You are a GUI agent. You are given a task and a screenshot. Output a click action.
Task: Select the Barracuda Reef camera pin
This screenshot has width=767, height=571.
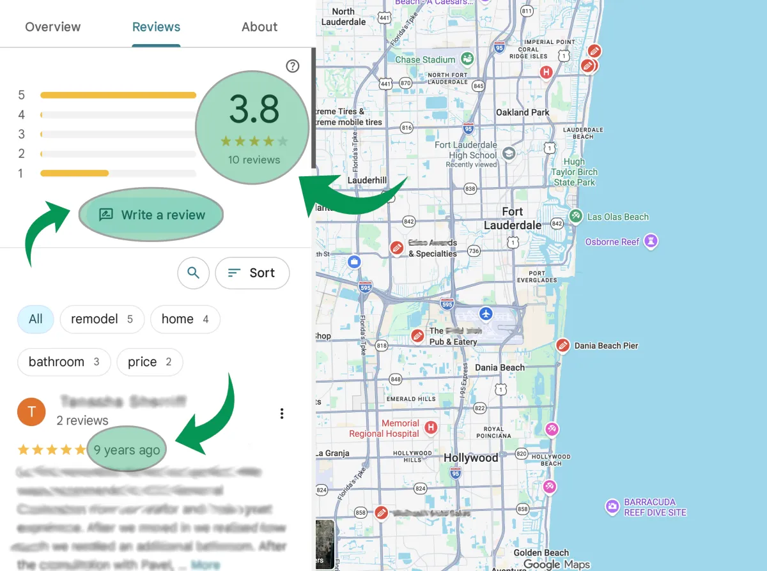click(x=612, y=507)
